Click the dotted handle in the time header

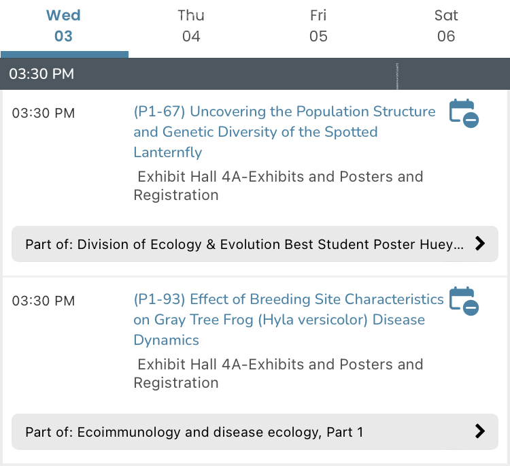396,74
